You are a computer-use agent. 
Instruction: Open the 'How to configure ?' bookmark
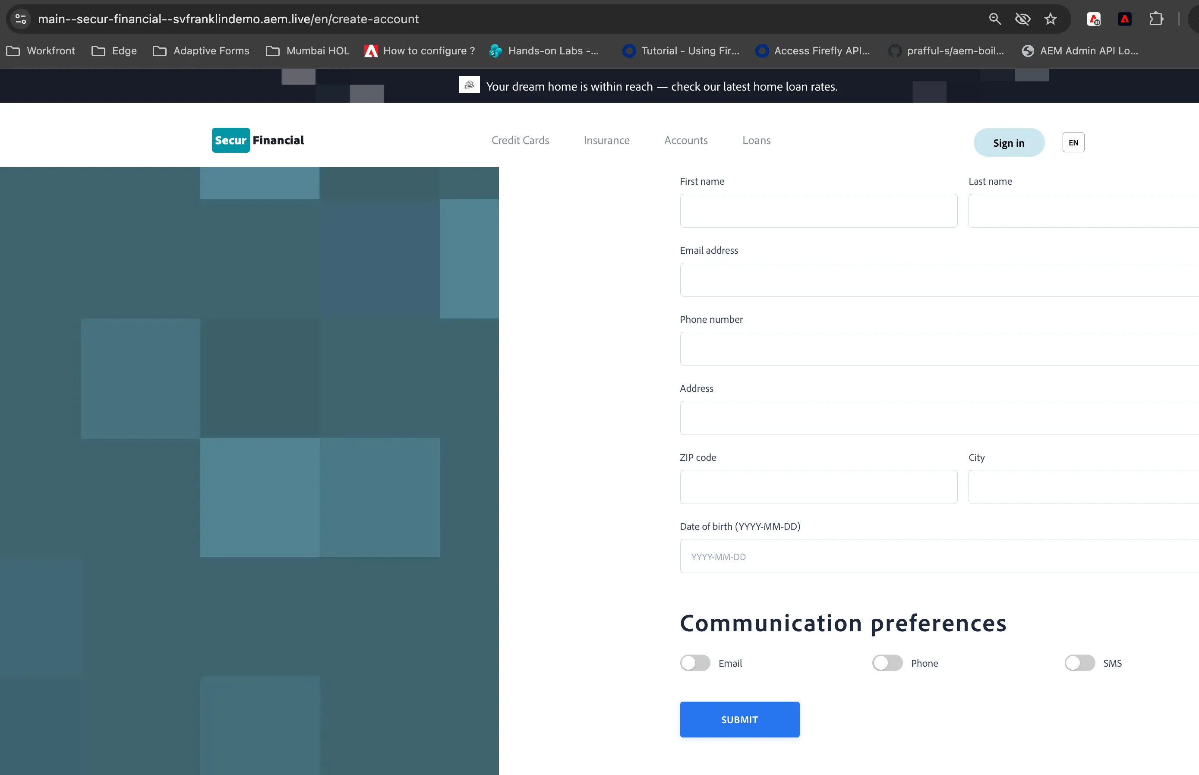[420, 51]
